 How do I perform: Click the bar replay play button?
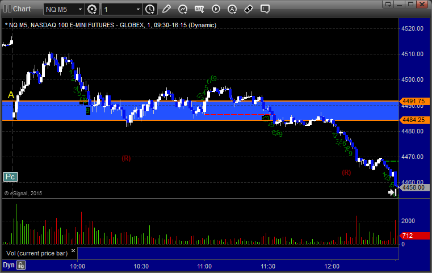[x=216, y=9]
